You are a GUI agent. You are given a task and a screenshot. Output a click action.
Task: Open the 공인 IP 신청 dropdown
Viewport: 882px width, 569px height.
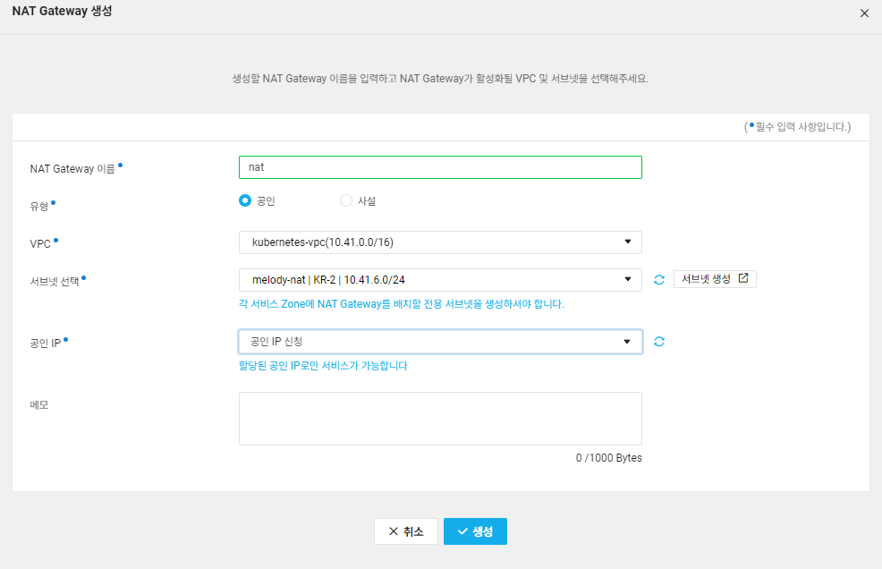(x=440, y=342)
